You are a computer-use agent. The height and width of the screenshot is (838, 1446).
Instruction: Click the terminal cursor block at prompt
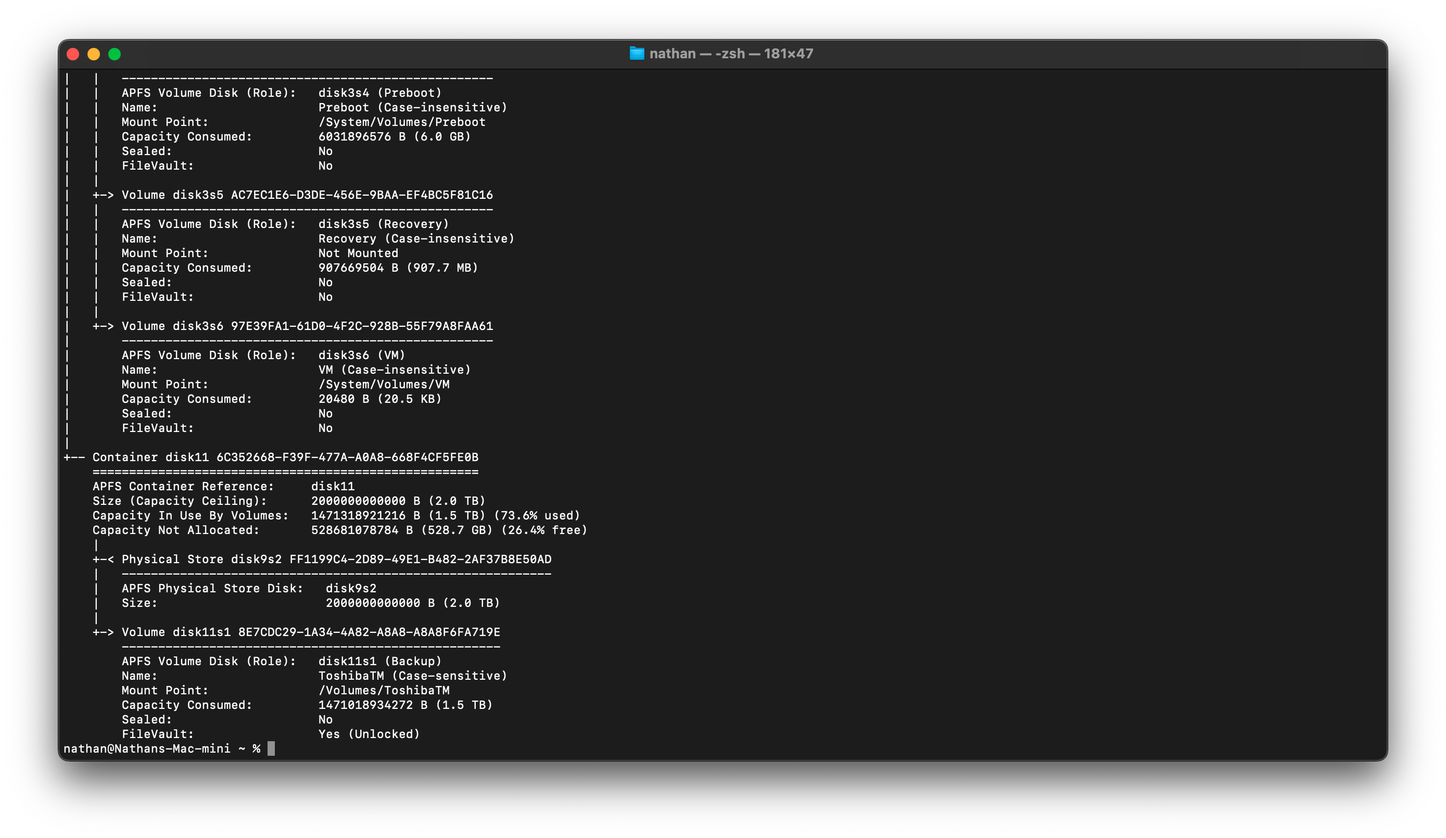tap(271, 748)
